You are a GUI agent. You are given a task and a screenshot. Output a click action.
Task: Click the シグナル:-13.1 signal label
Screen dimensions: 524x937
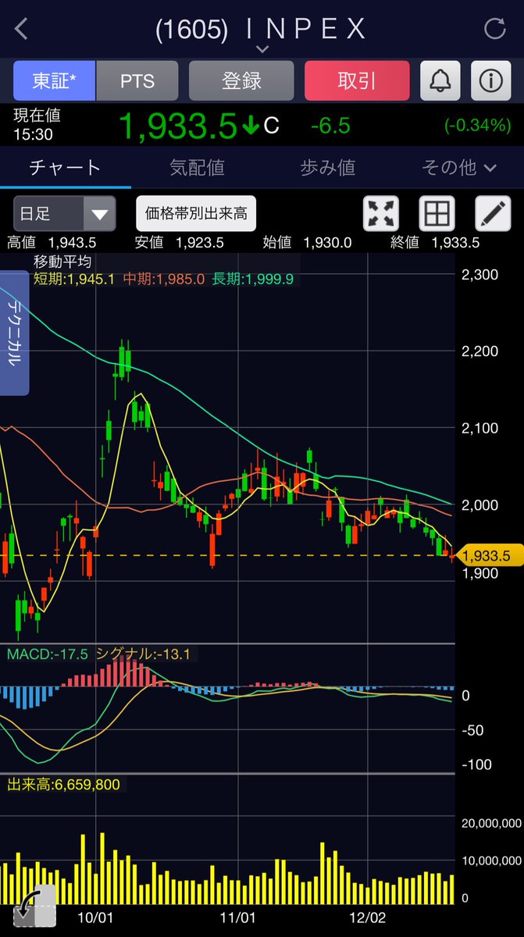point(143,654)
